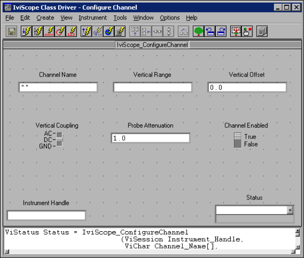Create a numeric control (123 icon)
The height and width of the screenshot is (258, 304).
[x=71, y=31]
